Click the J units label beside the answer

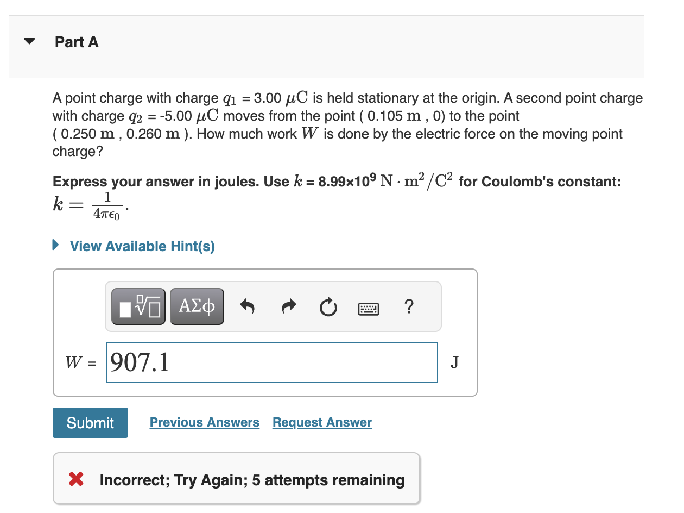click(x=454, y=362)
